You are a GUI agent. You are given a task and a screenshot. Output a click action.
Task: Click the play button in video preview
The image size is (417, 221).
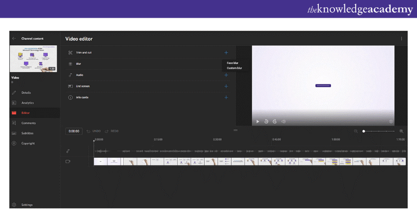coord(258,121)
